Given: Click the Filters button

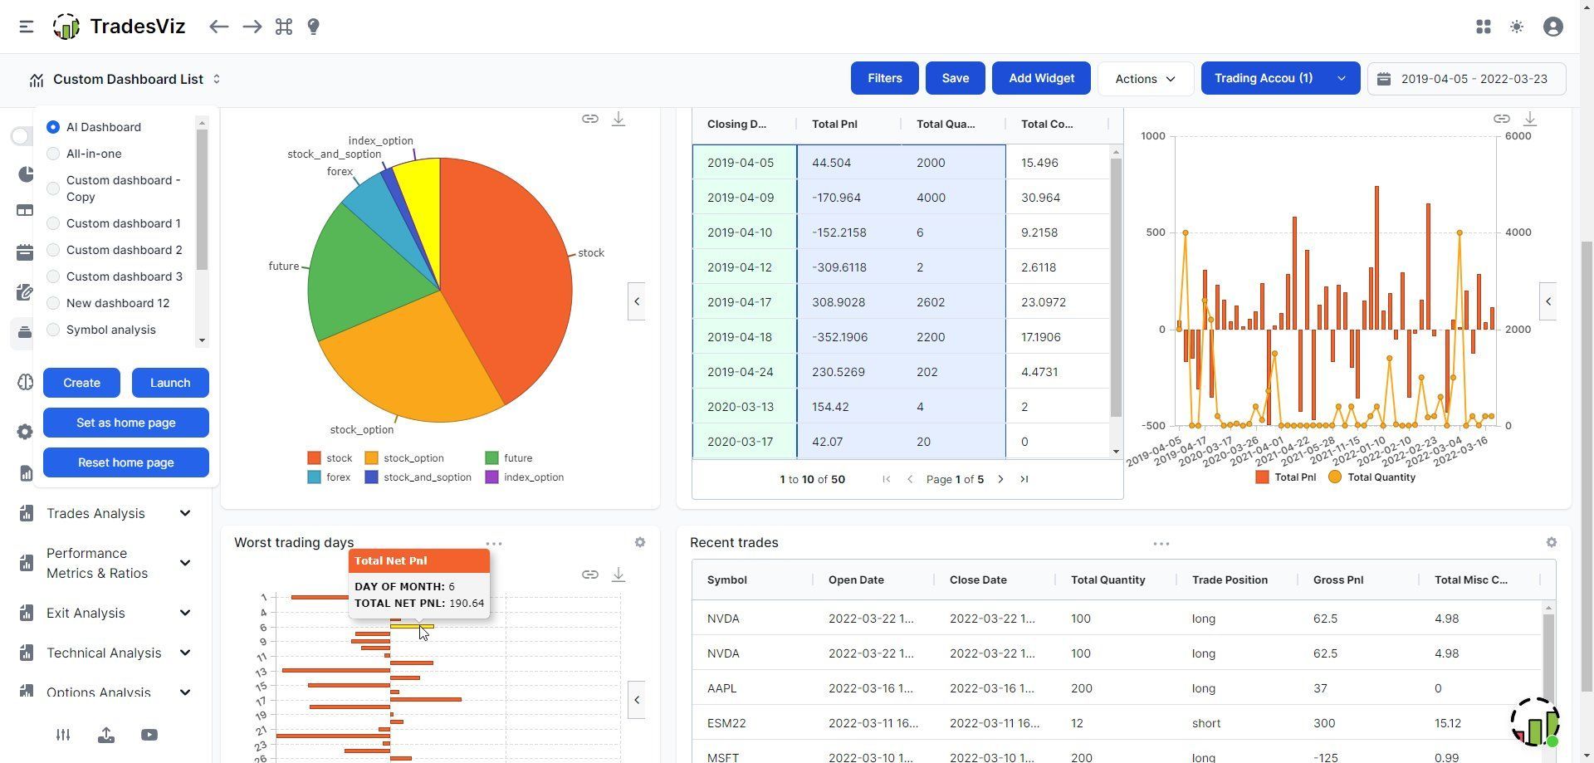Looking at the screenshot, I should pyautogui.click(x=885, y=78).
